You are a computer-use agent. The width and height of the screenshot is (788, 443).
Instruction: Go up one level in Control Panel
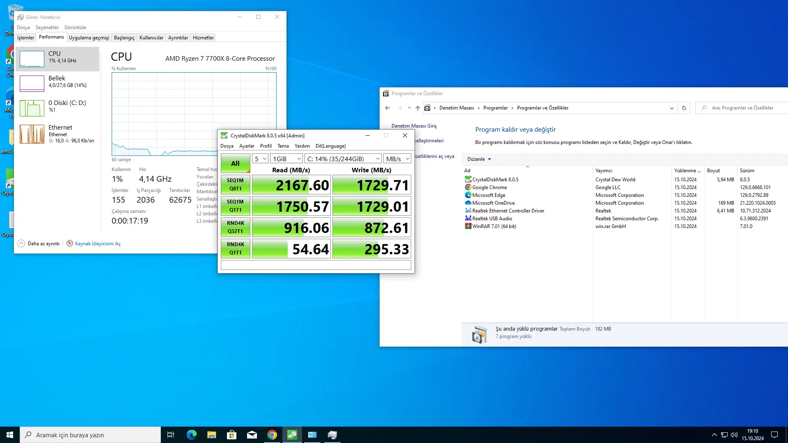pos(417,108)
